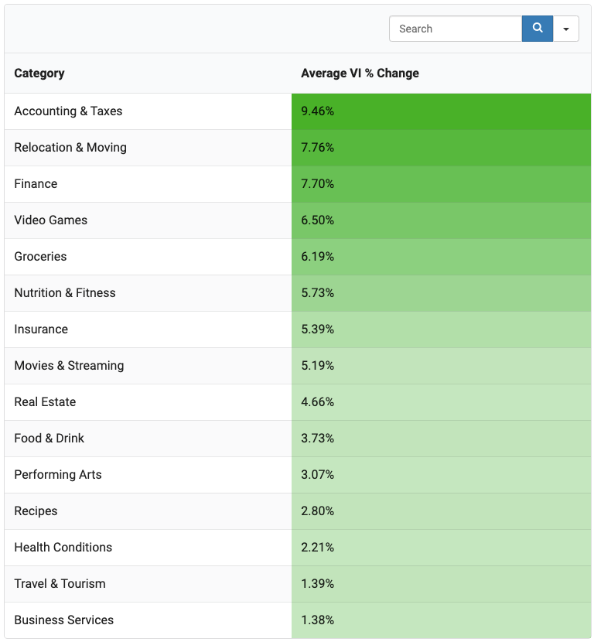The height and width of the screenshot is (642, 594).
Task: Click the Health Conditions category
Action: click(63, 548)
